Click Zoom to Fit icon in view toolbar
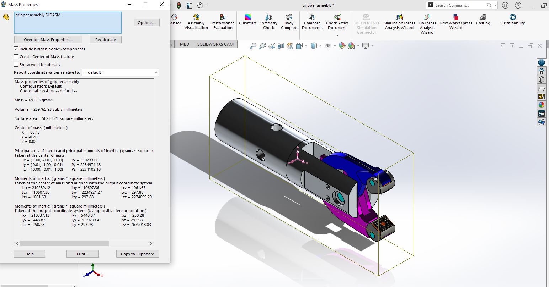The height and width of the screenshot is (287, 549). [253, 46]
